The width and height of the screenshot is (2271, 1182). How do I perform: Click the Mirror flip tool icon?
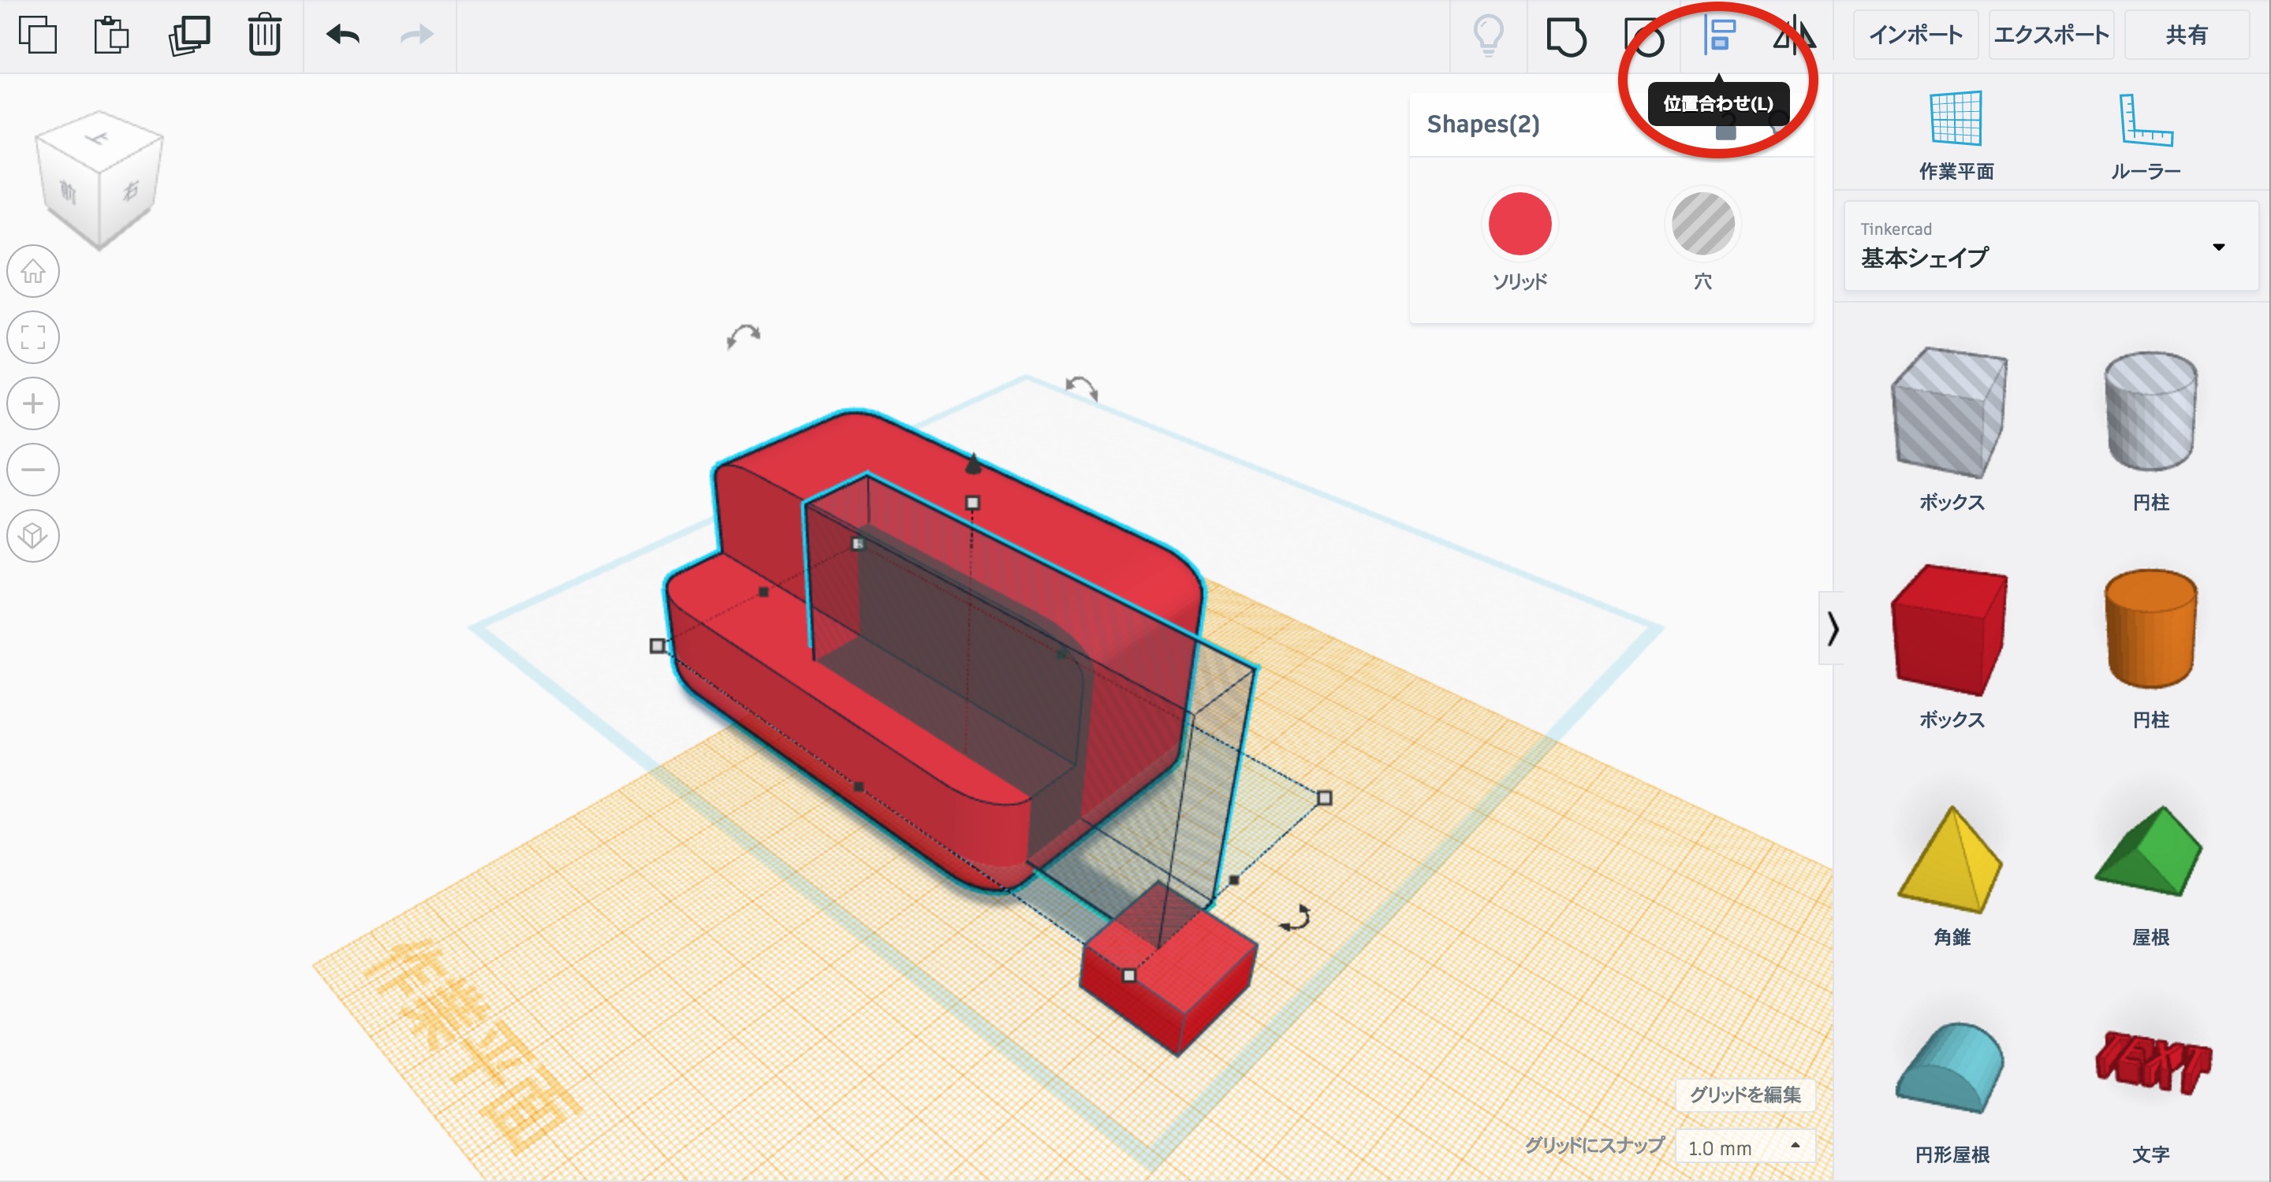pyautogui.click(x=1793, y=35)
